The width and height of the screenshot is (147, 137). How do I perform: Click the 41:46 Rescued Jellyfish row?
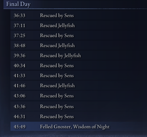(x=79, y=85)
